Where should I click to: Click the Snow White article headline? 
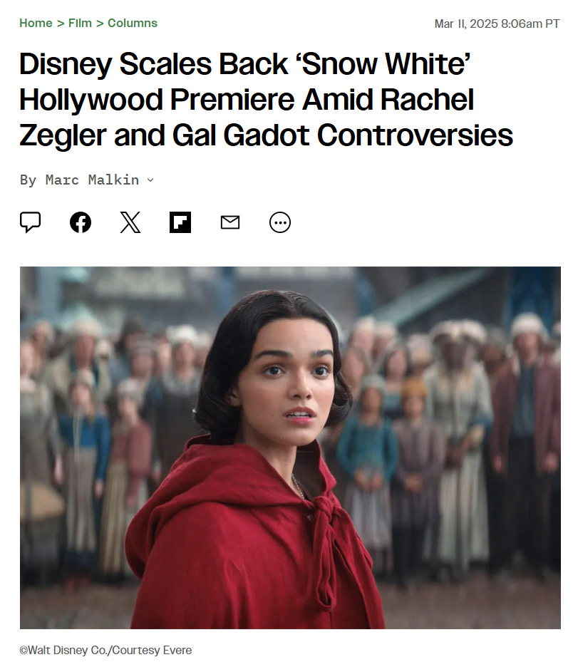[x=266, y=100]
